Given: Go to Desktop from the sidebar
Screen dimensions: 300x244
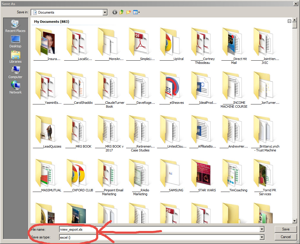Looking at the screenshot, I should (15, 42).
